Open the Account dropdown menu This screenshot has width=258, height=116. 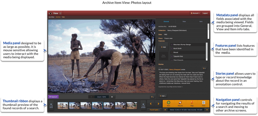click(195, 13)
